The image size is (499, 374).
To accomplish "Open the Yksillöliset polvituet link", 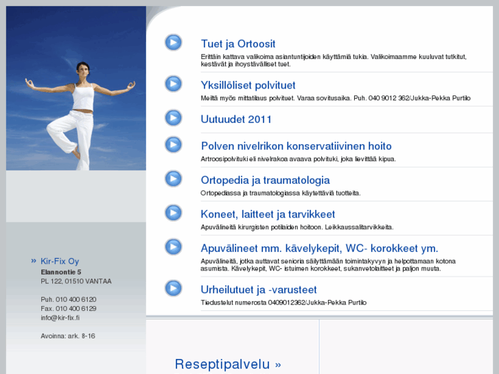I will [x=248, y=85].
